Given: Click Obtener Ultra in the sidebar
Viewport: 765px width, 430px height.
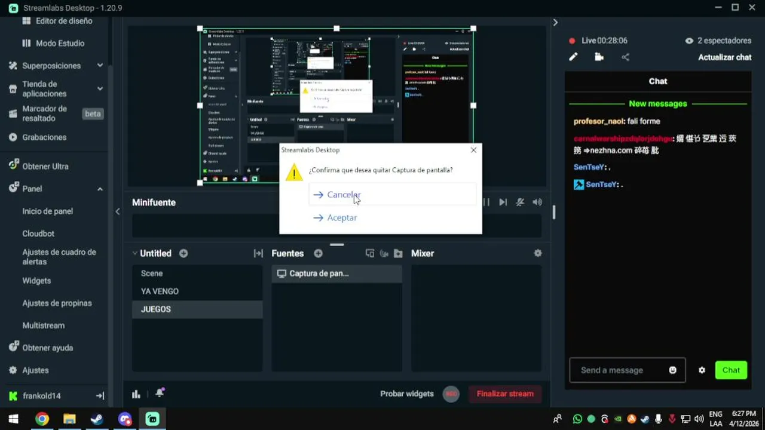Looking at the screenshot, I should pyautogui.click(x=38, y=166).
